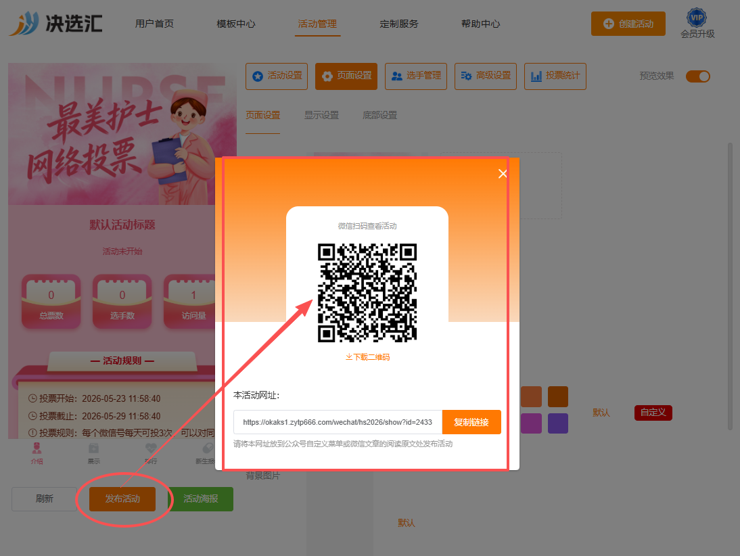Click the 决选汇 logo
Viewport: 740px width, 556px height.
click(55, 23)
